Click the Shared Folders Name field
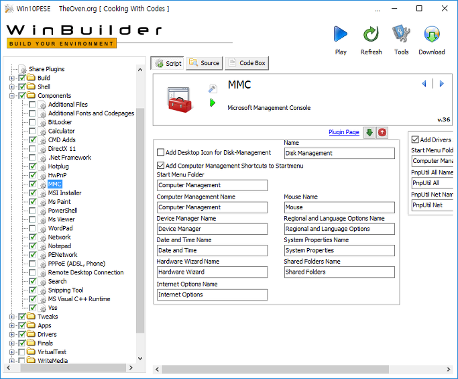The image size is (458, 379). tap(339, 272)
